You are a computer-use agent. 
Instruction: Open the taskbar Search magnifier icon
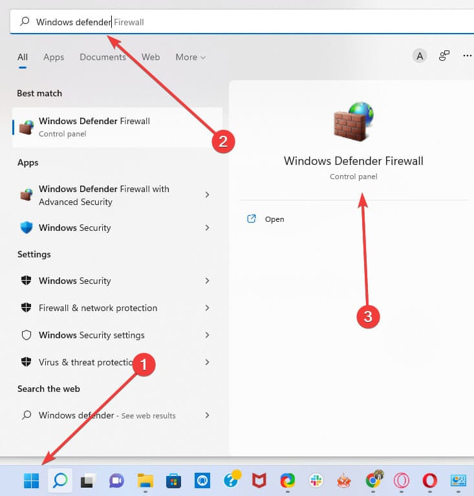click(x=60, y=480)
